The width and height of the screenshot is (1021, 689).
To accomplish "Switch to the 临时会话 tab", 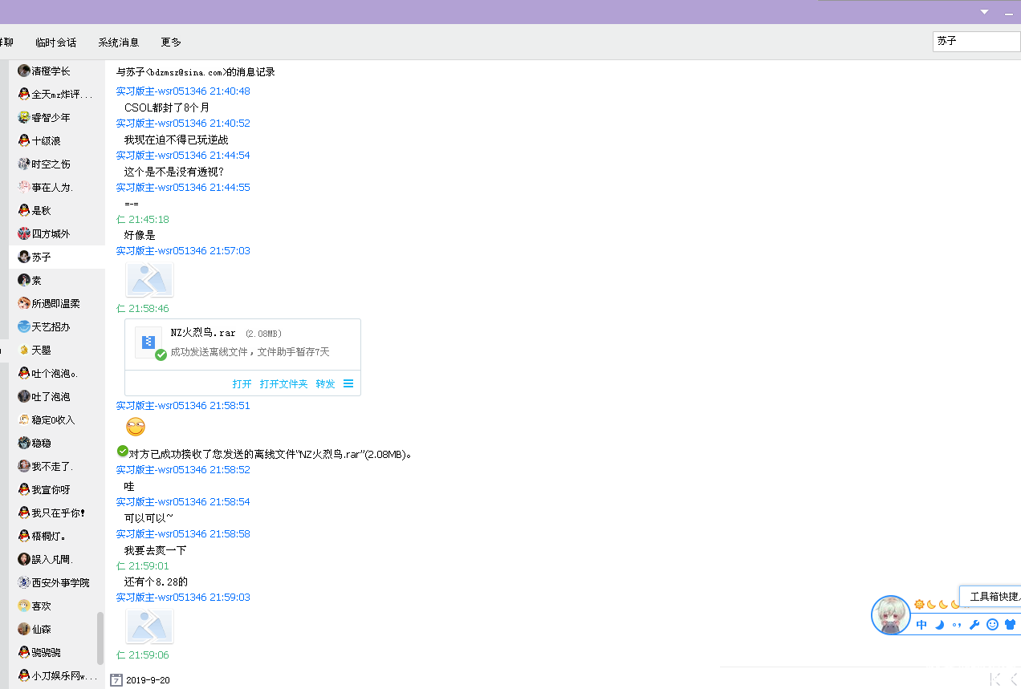I will coord(56,43).
